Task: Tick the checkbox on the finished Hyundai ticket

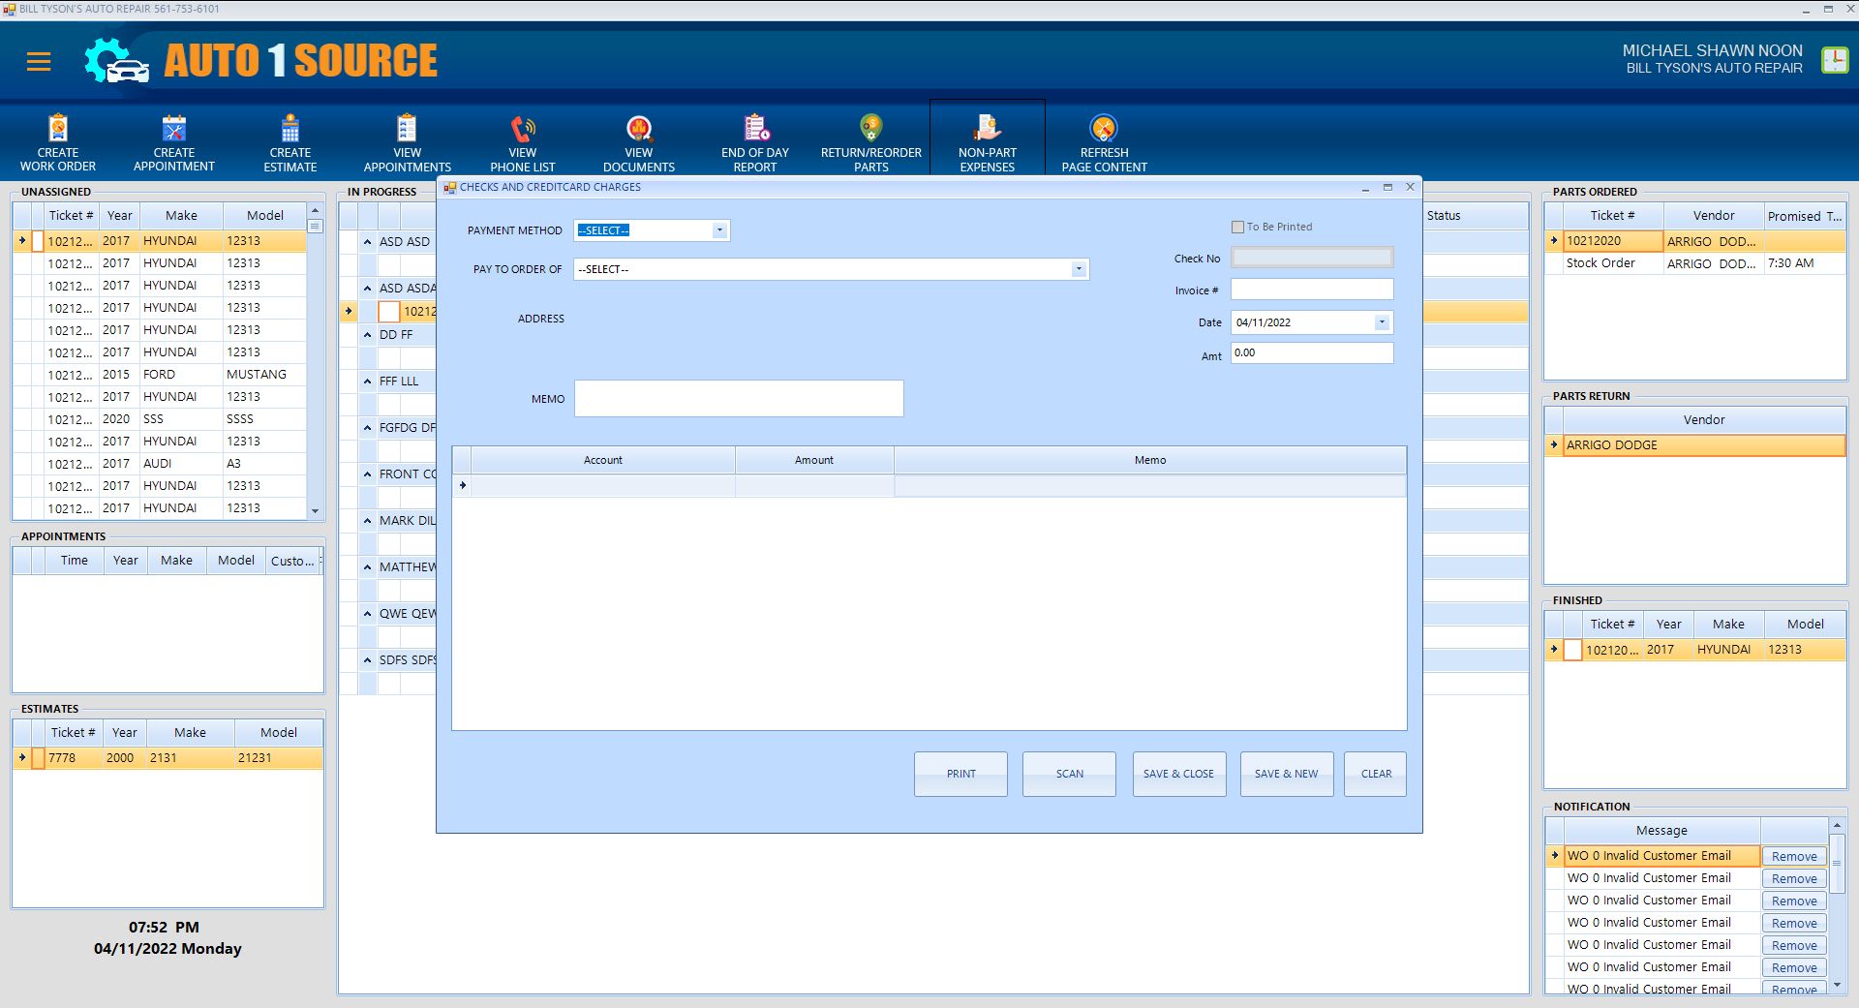Action: (1572, 650)
